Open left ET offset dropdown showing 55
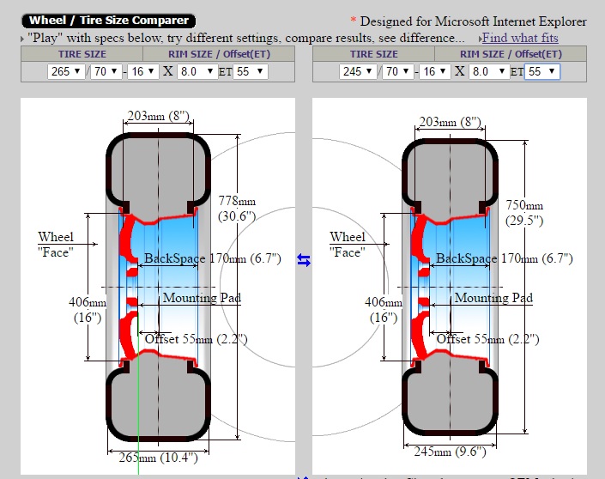605x479 pixels. coord(250,71)
